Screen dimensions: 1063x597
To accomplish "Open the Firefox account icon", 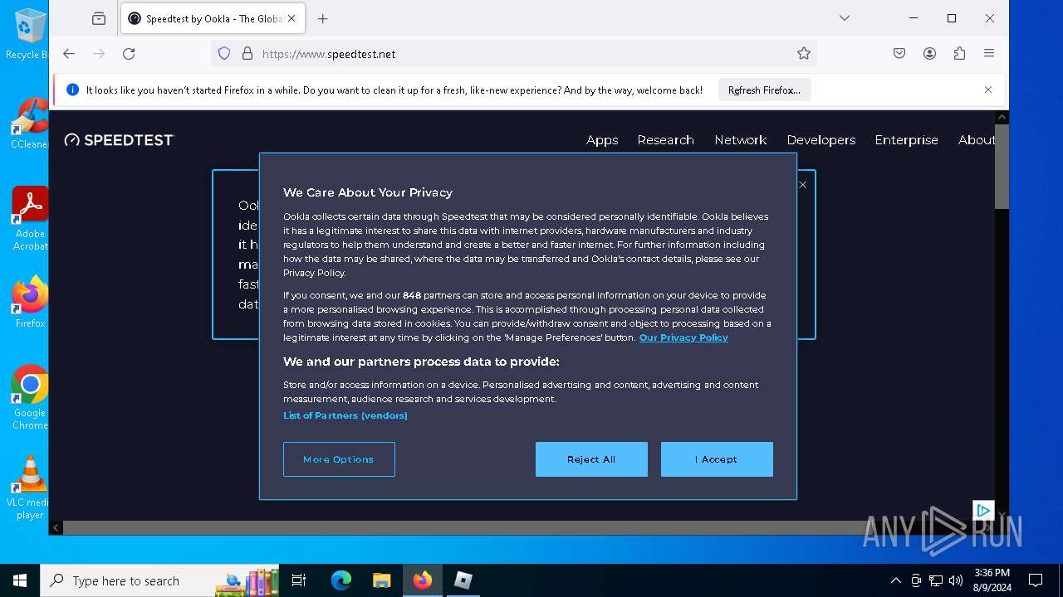I will 929,53.
